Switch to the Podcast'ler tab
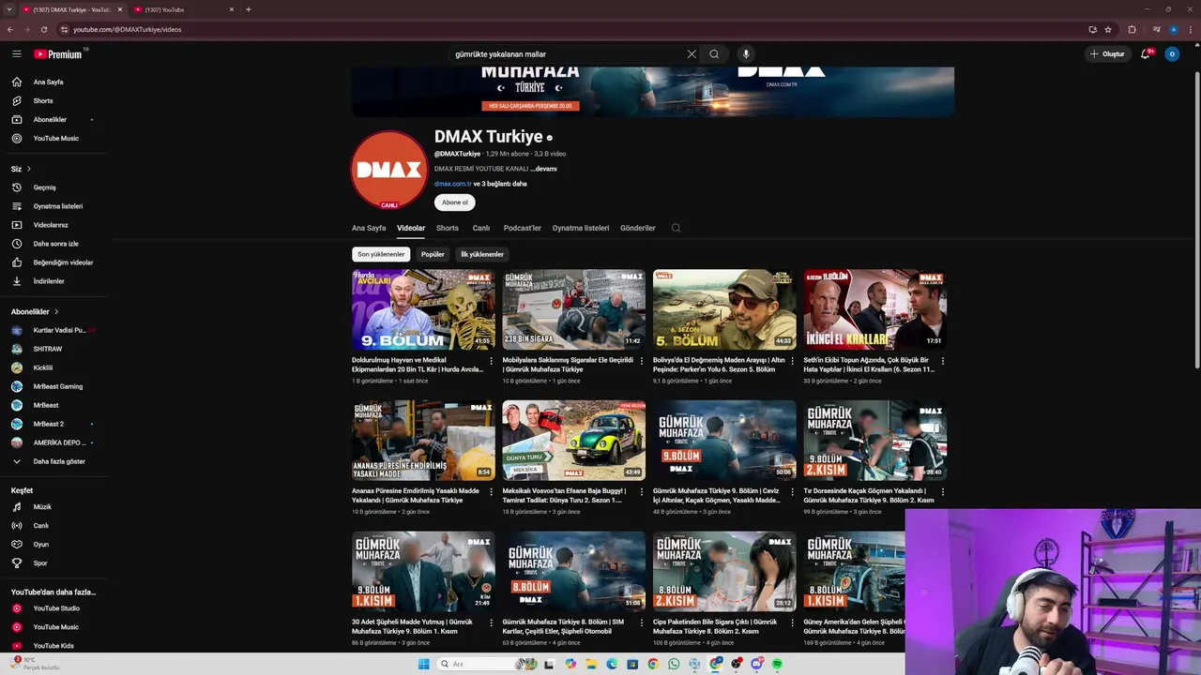The width and height of the screenshot is (1201, 675). point(523,228)
